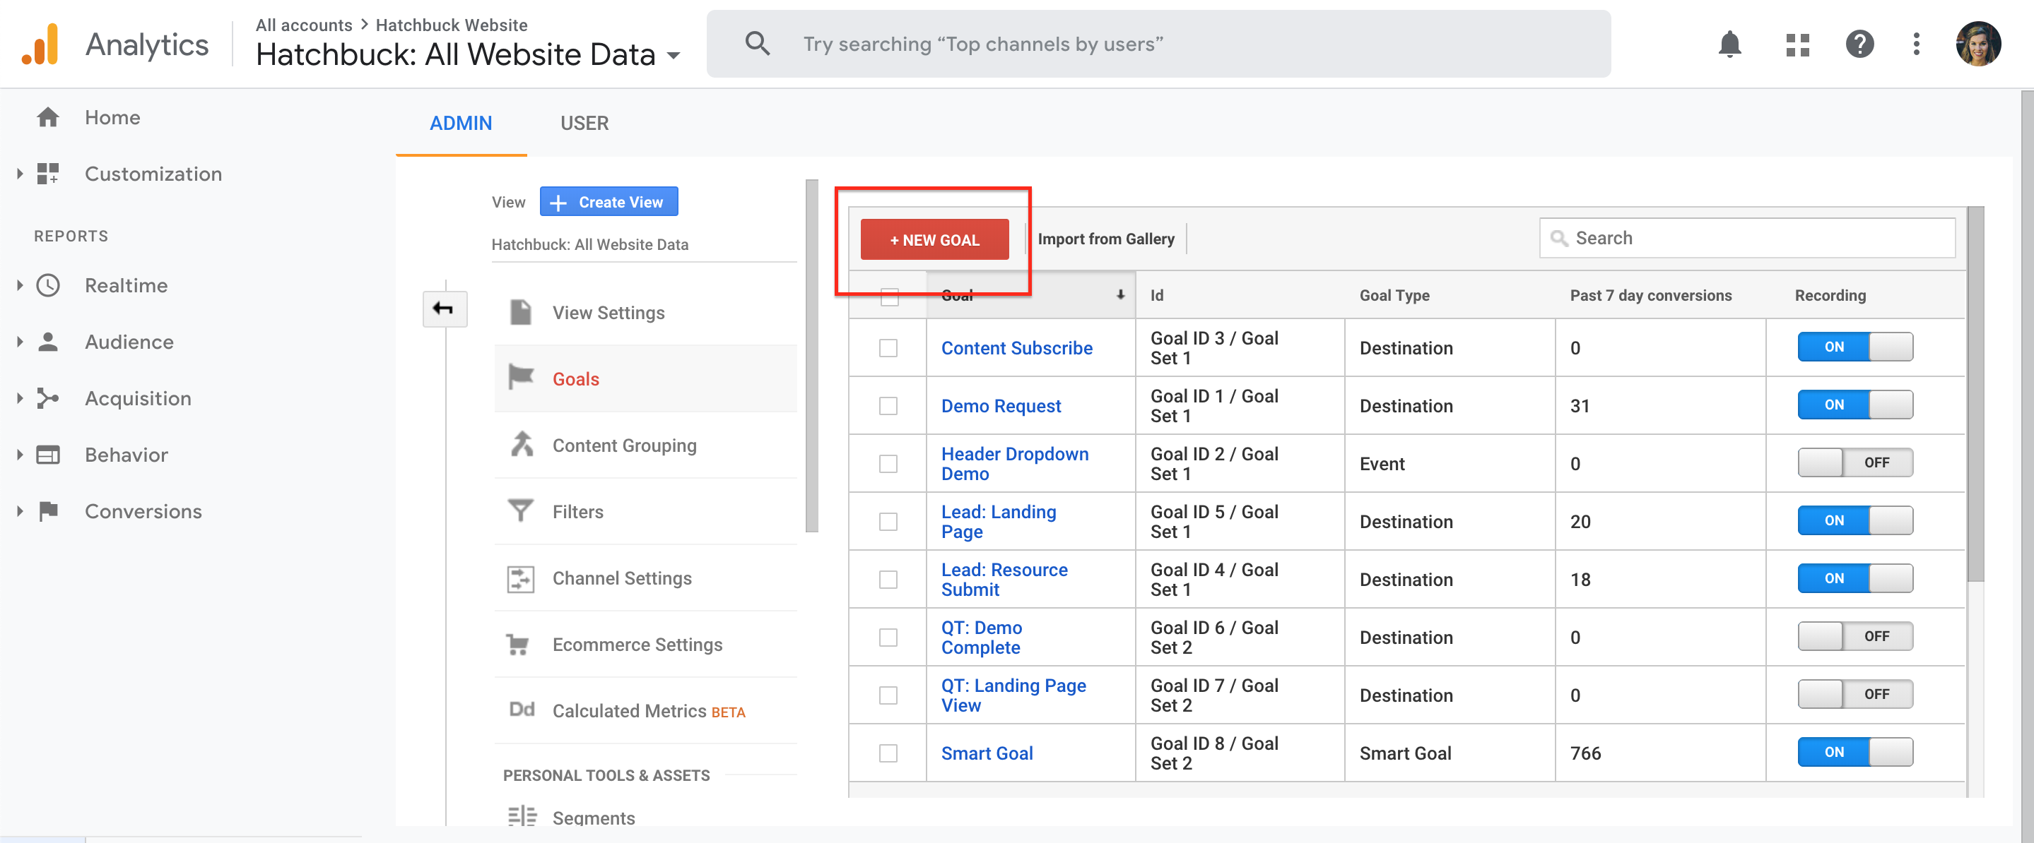Turn on recording for Header Dropdown Demo

click(x=1854, y=463)
